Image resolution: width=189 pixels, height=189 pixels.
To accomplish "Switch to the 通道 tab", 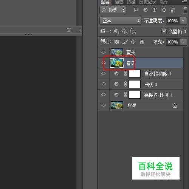I will coord(119,2).
